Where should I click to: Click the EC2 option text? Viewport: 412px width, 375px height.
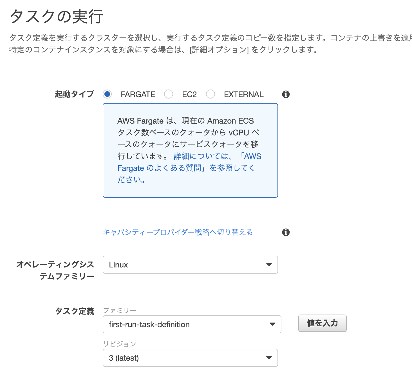(x=189, y=94)
